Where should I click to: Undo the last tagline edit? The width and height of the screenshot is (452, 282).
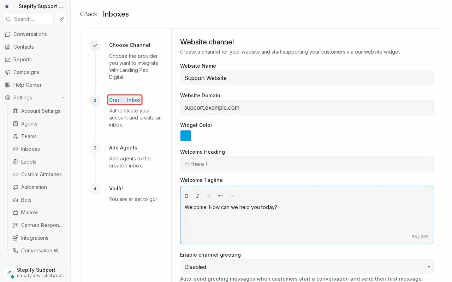[x=220, y=196]
